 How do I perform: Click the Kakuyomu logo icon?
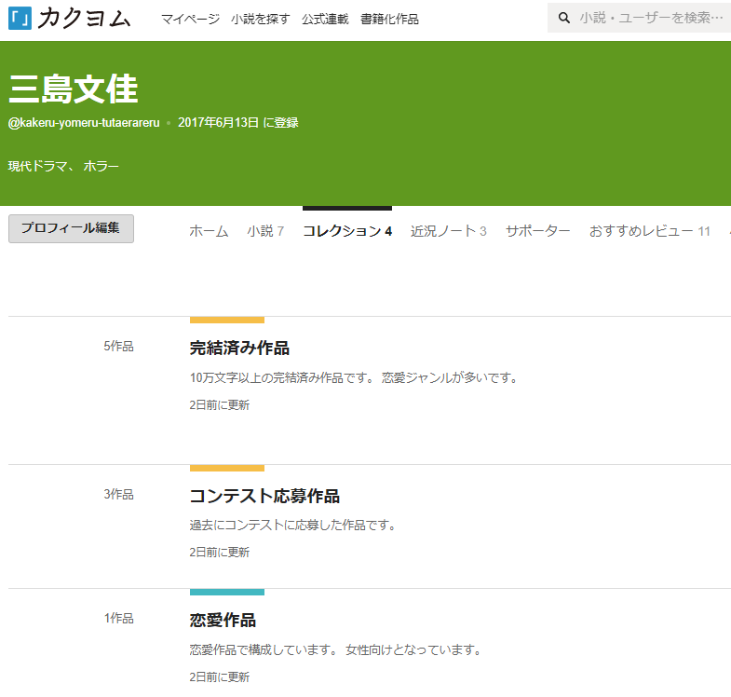[x=20, y=19]
